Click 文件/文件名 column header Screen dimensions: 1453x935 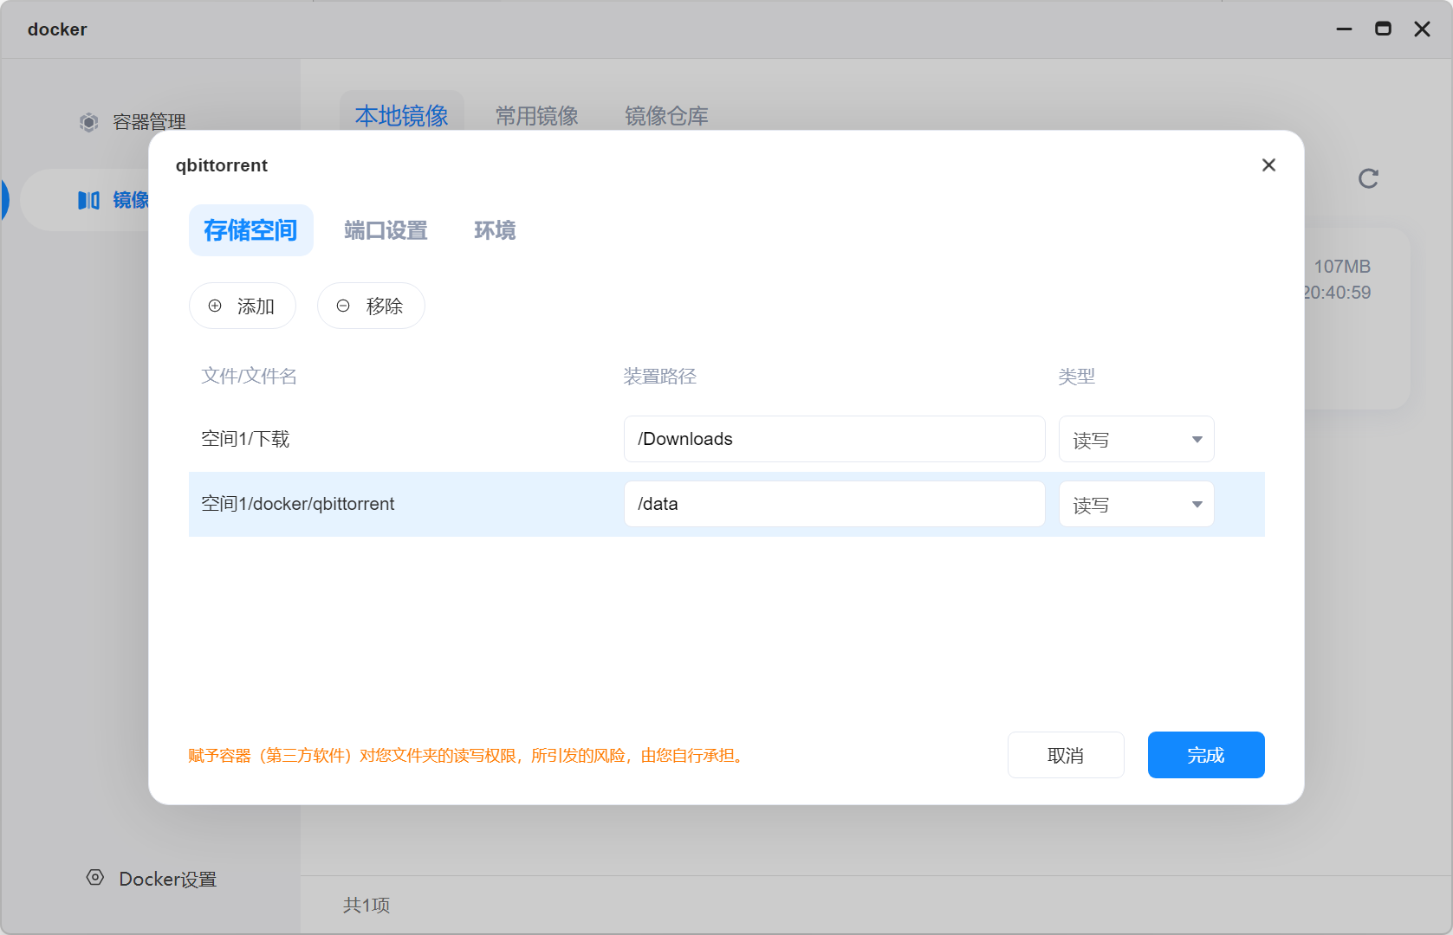[x=249, y=376]
